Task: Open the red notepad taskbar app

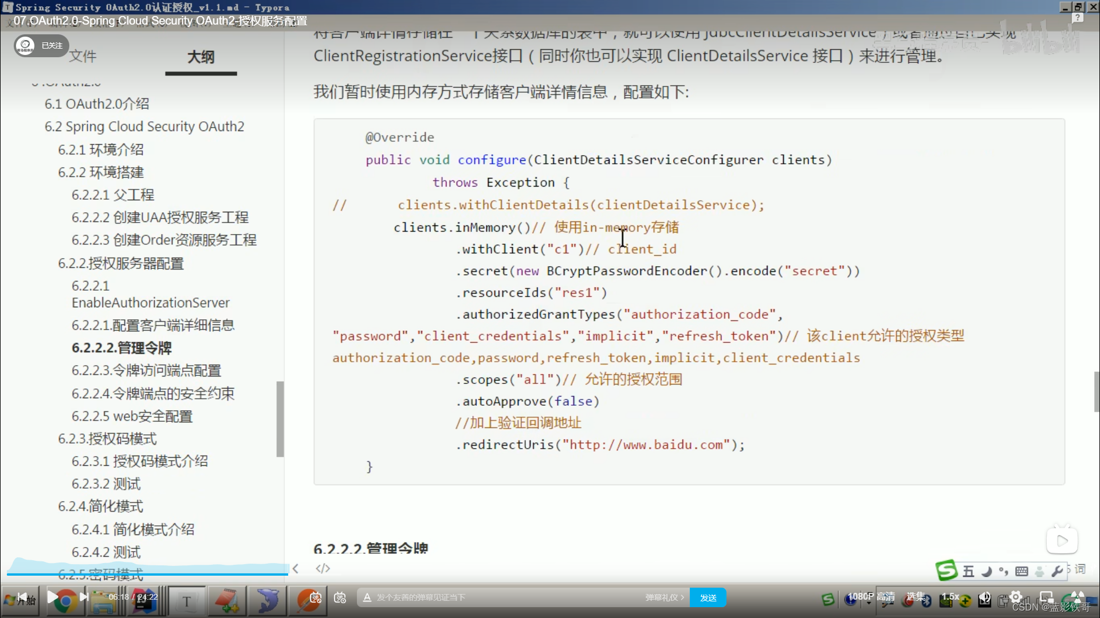Action: (x=227, y=601)
